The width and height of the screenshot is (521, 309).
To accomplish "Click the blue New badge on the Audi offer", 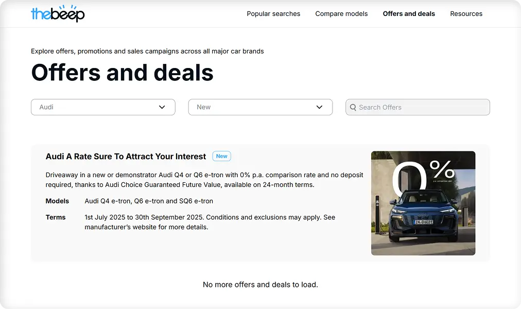I will (221, 156).
